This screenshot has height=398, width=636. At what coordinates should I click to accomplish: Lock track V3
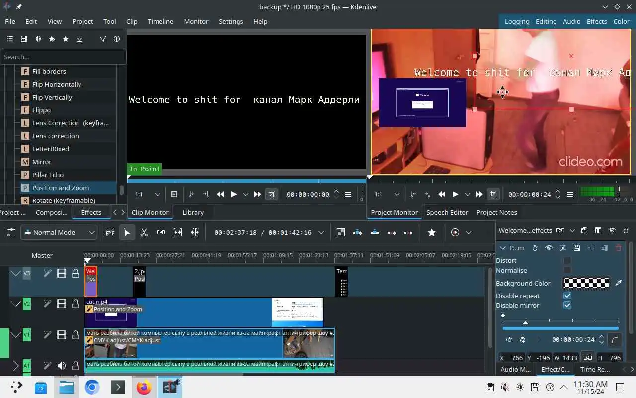pos(76,273)
